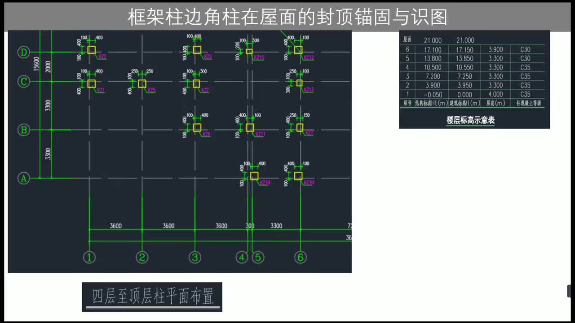The width and height of the screenshot is (575, 323).
Task: Select axis bubble B
Action: pos(23,130)
